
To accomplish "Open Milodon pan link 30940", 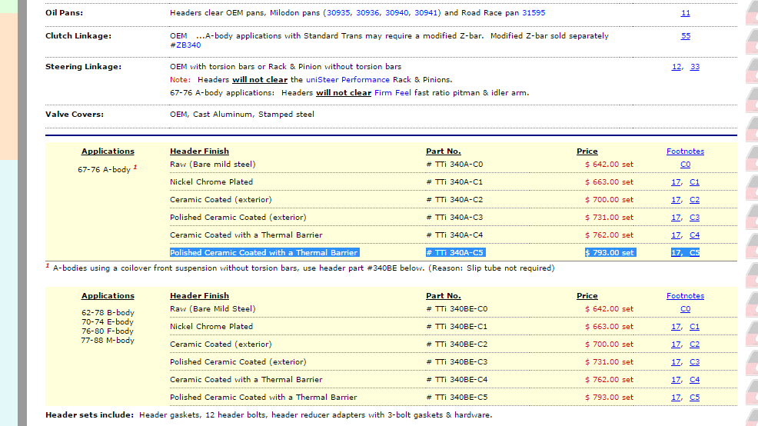I will [397, 13].
